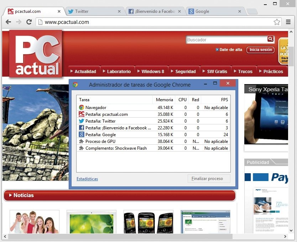Close the Twitter tab
This screenshot has height=242, width=297.
coord(119,11)
